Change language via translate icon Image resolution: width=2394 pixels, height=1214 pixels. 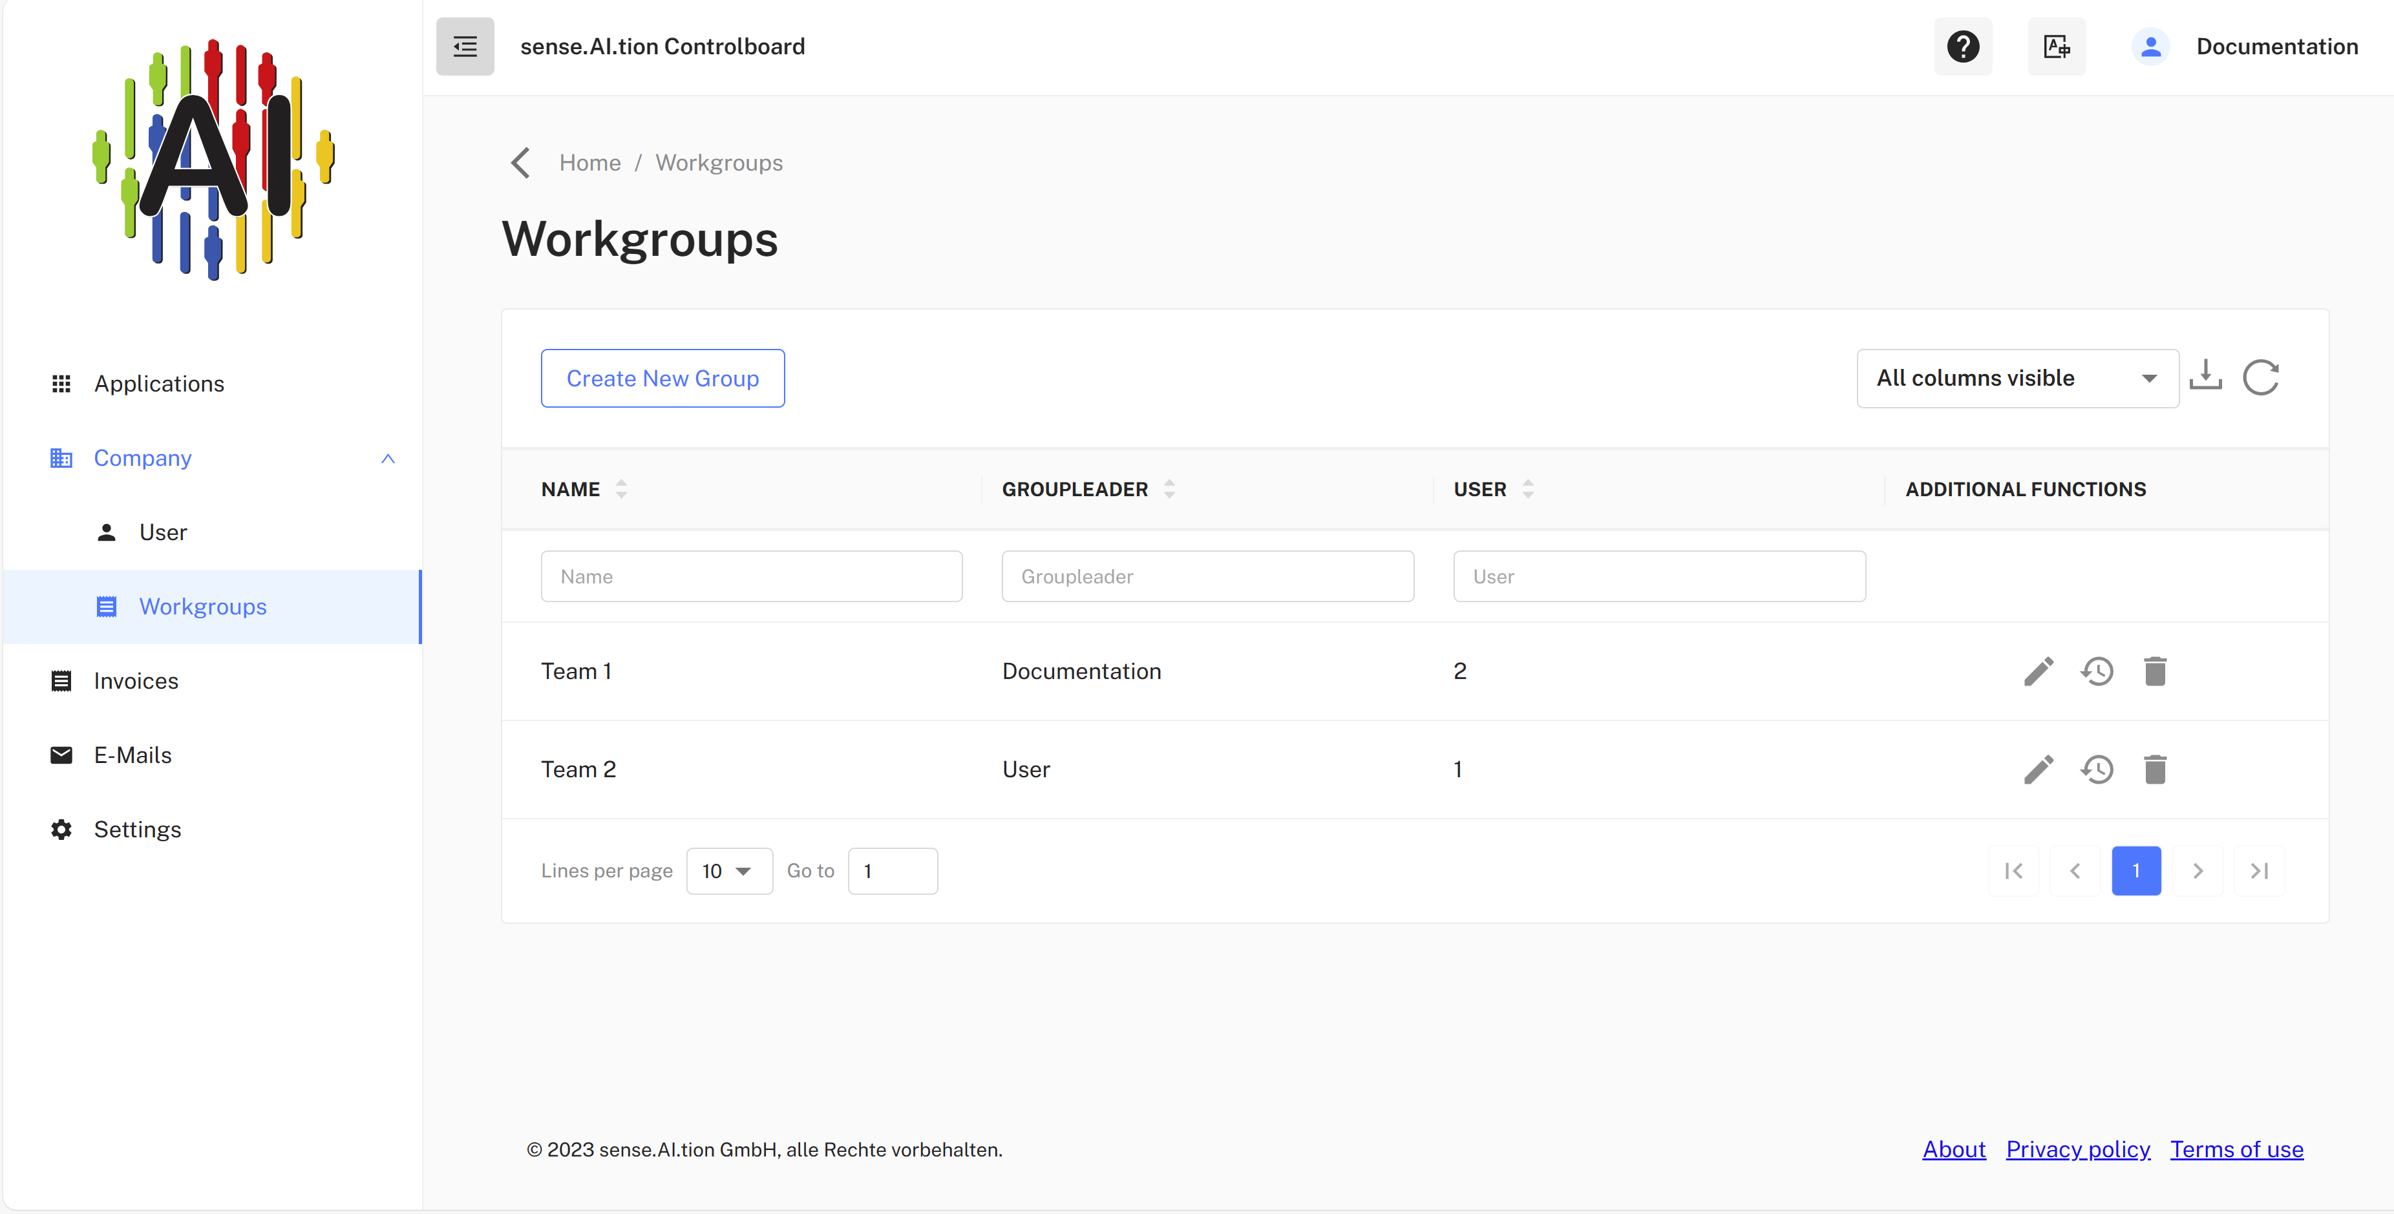pos(2056,47)
